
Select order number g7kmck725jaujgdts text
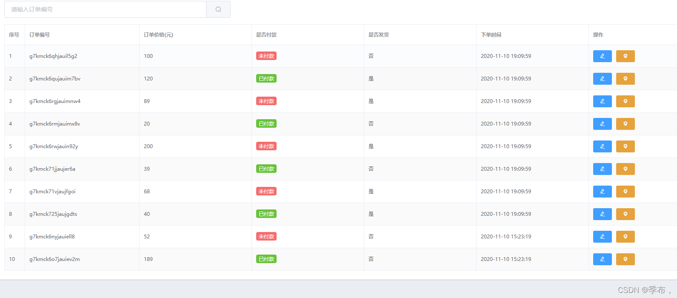tap(53, 214)
